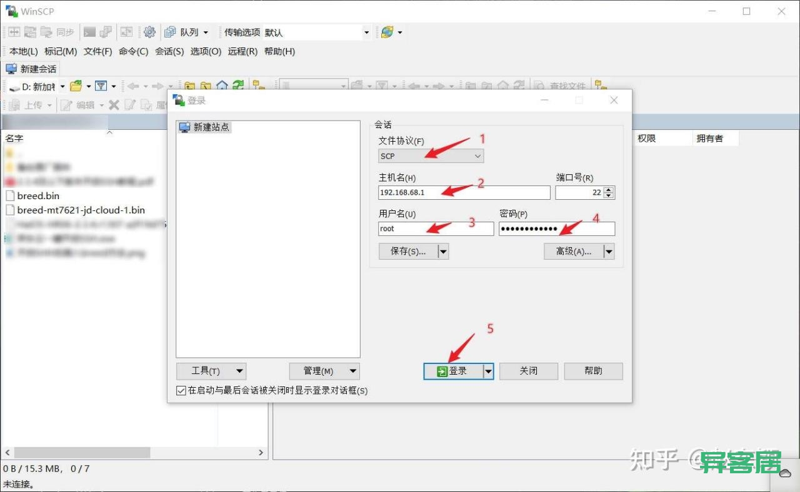
Task: Click the local panel filter icon
Action: click(101, 86)
